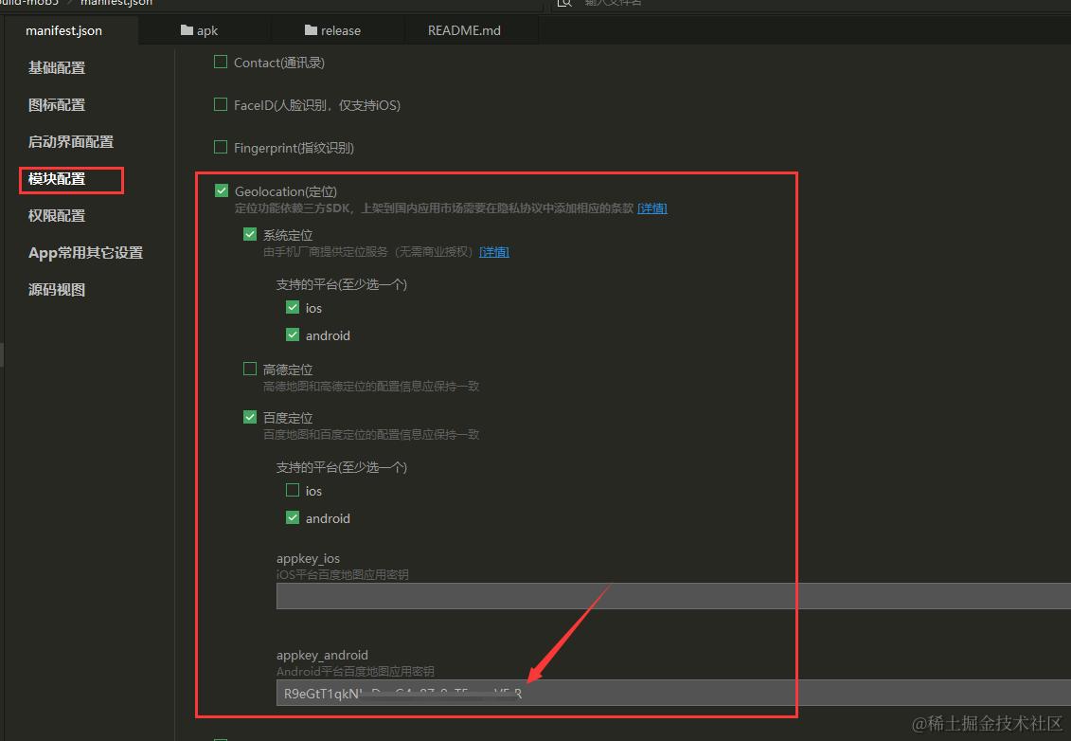
Task: Open 源码视图 in the sidebar
Action: click(x=57, y=289)
